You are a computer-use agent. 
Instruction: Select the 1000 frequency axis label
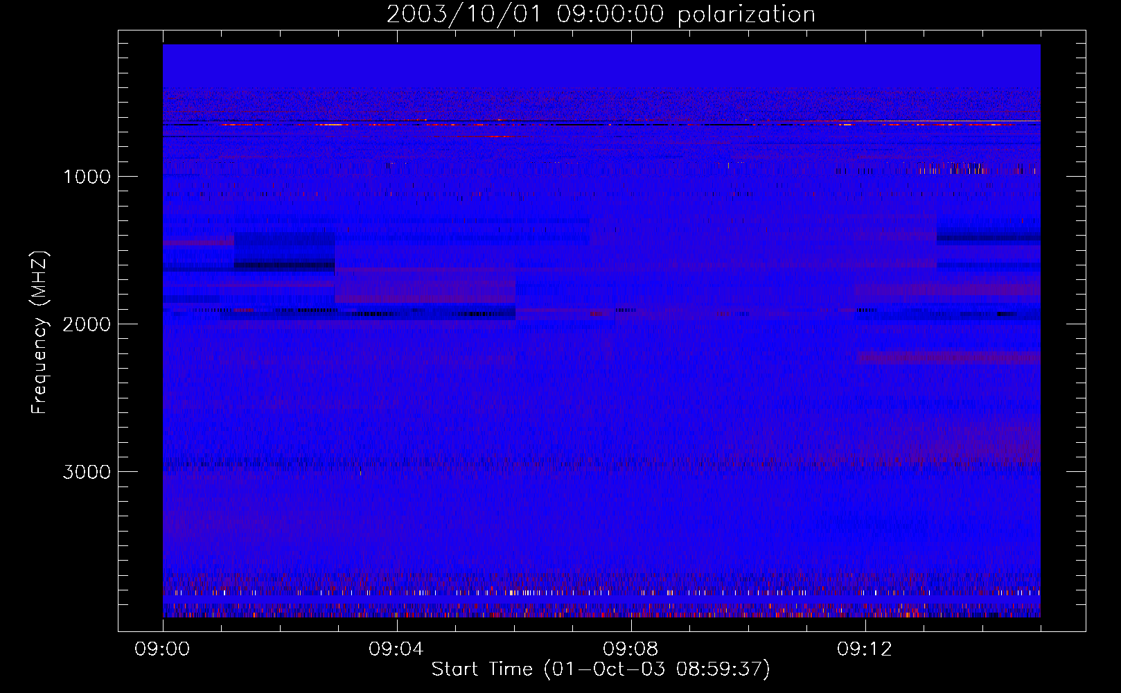click(87, 177)
